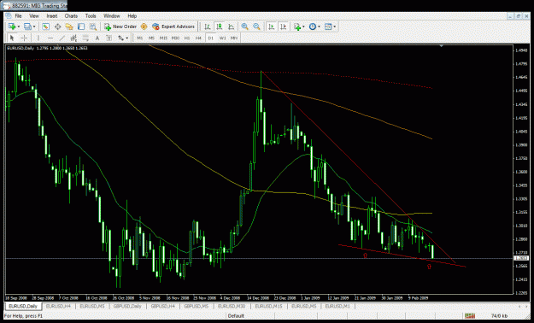Switch to H1 timeframe

[187, 38]
